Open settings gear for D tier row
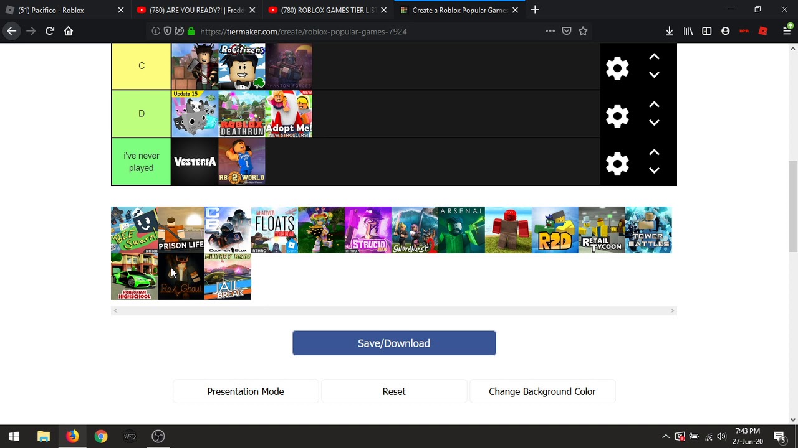The width and height of the screenshot is (798, 448). pyautogui.click(x=617, y=116)
